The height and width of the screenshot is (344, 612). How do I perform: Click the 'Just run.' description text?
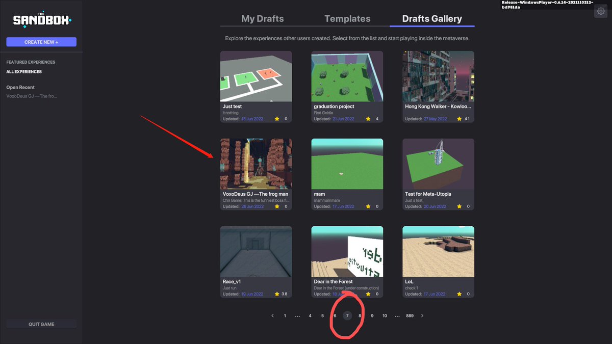coord(230,288)
